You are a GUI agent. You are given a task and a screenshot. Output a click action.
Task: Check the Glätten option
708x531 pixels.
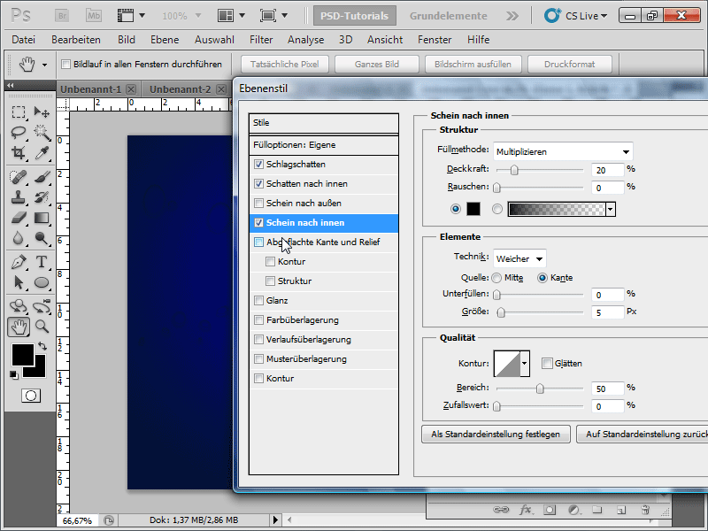tap(547, 363)
